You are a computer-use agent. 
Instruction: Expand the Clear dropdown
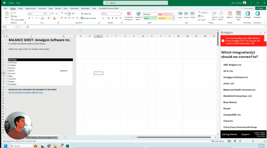[x=206, y=20]
